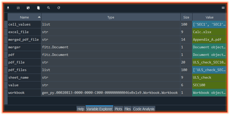Click the ULS_check value cell

pyautogui.click(x=209, y=77)
